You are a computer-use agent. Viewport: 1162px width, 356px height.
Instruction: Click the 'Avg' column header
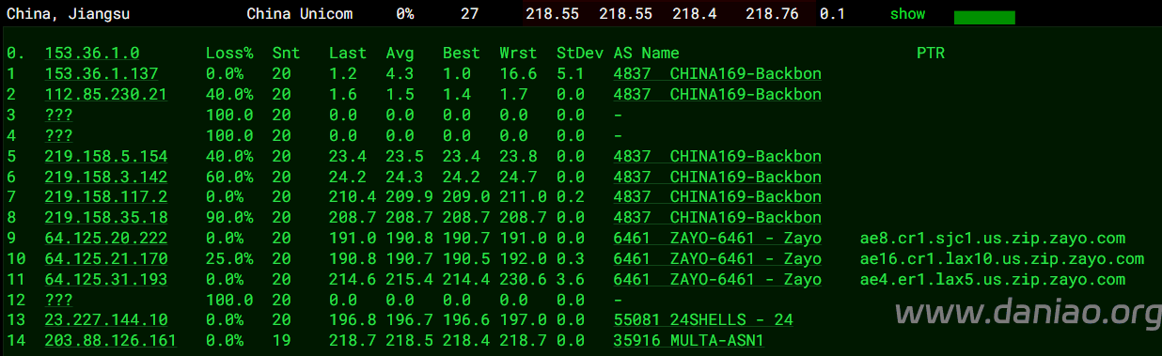click(400, 54)
